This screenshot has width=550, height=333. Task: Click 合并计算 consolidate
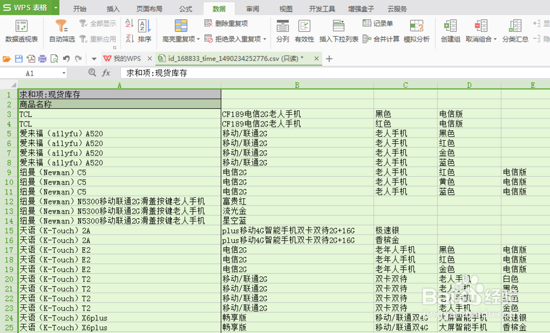click(x=381, y=39)
